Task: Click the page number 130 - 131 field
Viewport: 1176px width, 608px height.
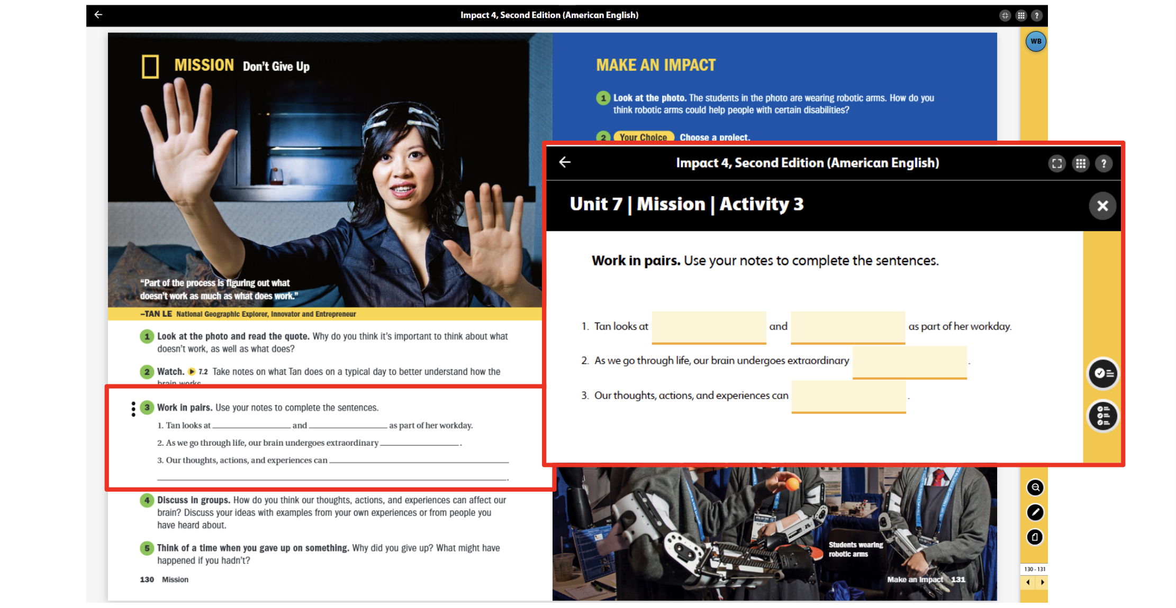Action: pyautogui.click(x=1035, y=569)
